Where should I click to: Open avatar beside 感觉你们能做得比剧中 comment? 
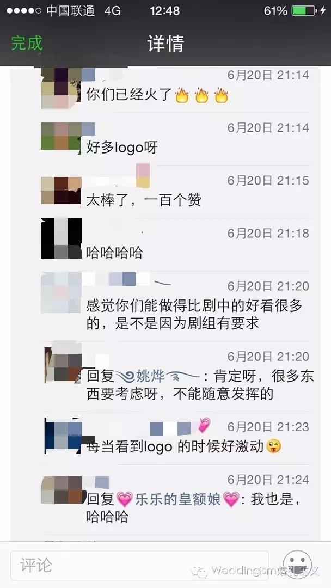point(61,292)
